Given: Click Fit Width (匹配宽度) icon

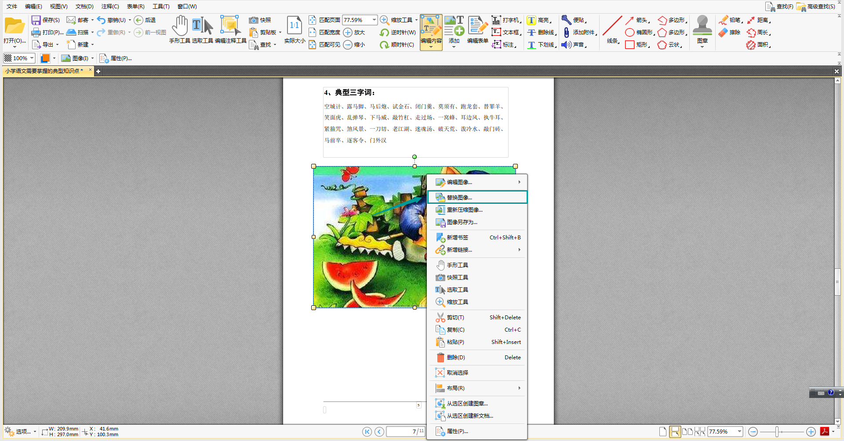Looking at the screenshot, I should 324,33.
